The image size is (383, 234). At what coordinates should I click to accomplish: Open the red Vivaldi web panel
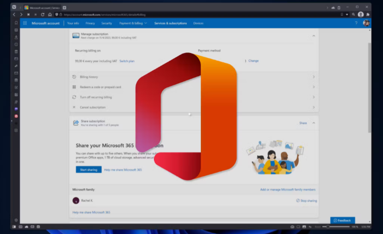tap(16, 116)
